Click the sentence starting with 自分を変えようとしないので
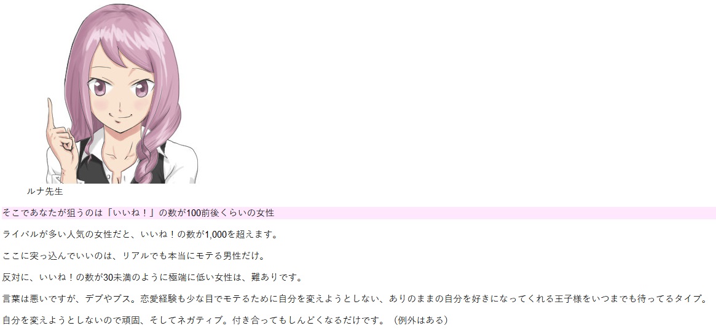The image size is (716, 331). click(x=225, y=320)
